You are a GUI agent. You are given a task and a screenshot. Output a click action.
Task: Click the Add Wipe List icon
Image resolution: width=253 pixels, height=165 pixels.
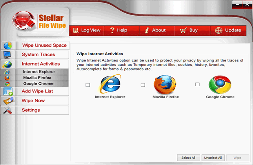(x=8, y=91)
